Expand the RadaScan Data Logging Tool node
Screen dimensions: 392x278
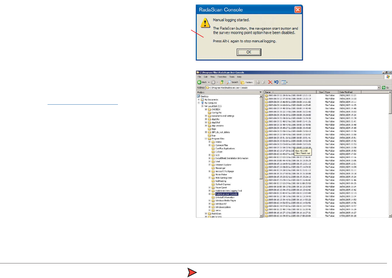[210, 191]
